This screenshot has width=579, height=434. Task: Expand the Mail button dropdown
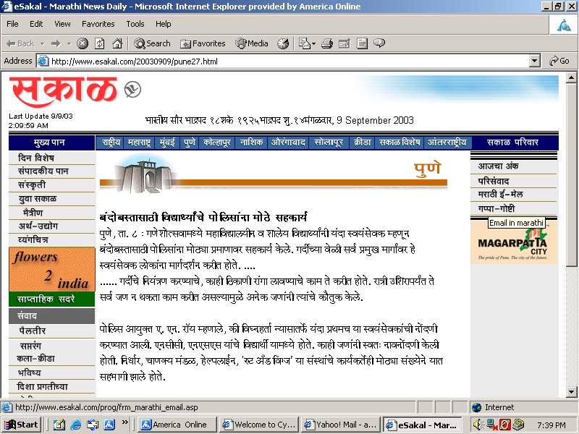click(x=313, y=43)
